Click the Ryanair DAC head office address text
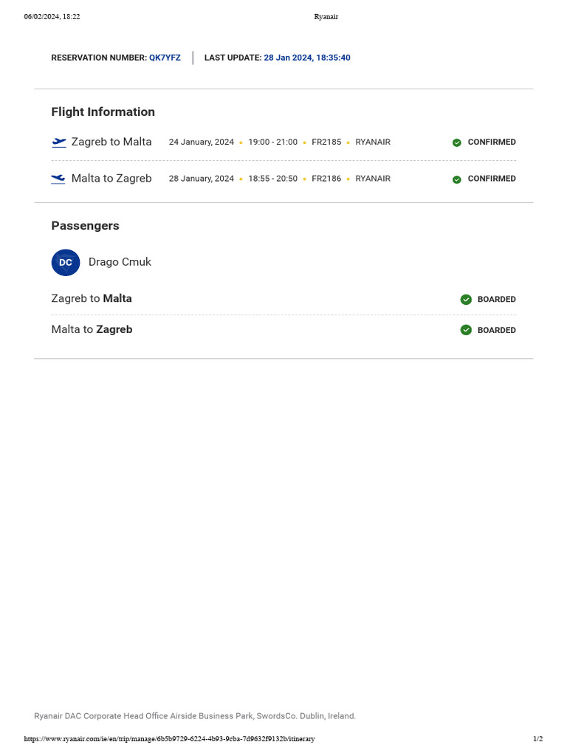This screenshot has width=567, height=756. [x=195, y=716]
